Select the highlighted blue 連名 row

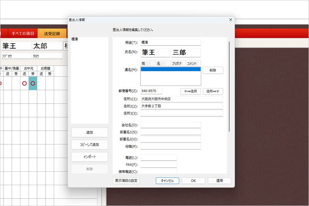(x=171, y=69)
